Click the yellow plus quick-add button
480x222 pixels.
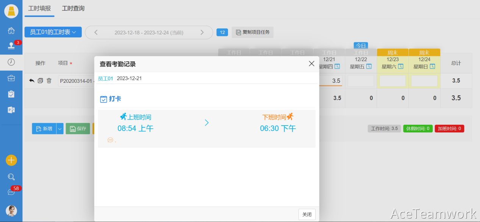(11, 160)
